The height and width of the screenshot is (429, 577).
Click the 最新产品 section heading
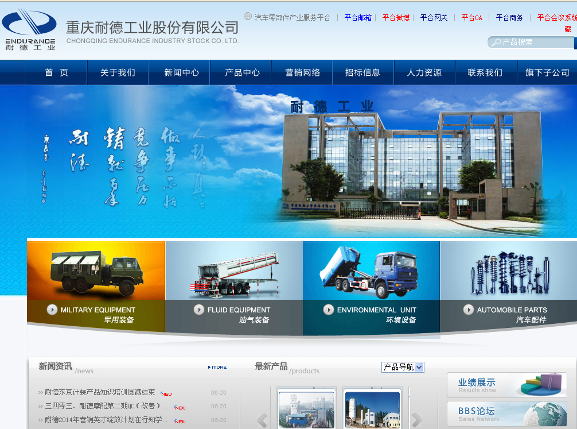click(x=271, y=366)
